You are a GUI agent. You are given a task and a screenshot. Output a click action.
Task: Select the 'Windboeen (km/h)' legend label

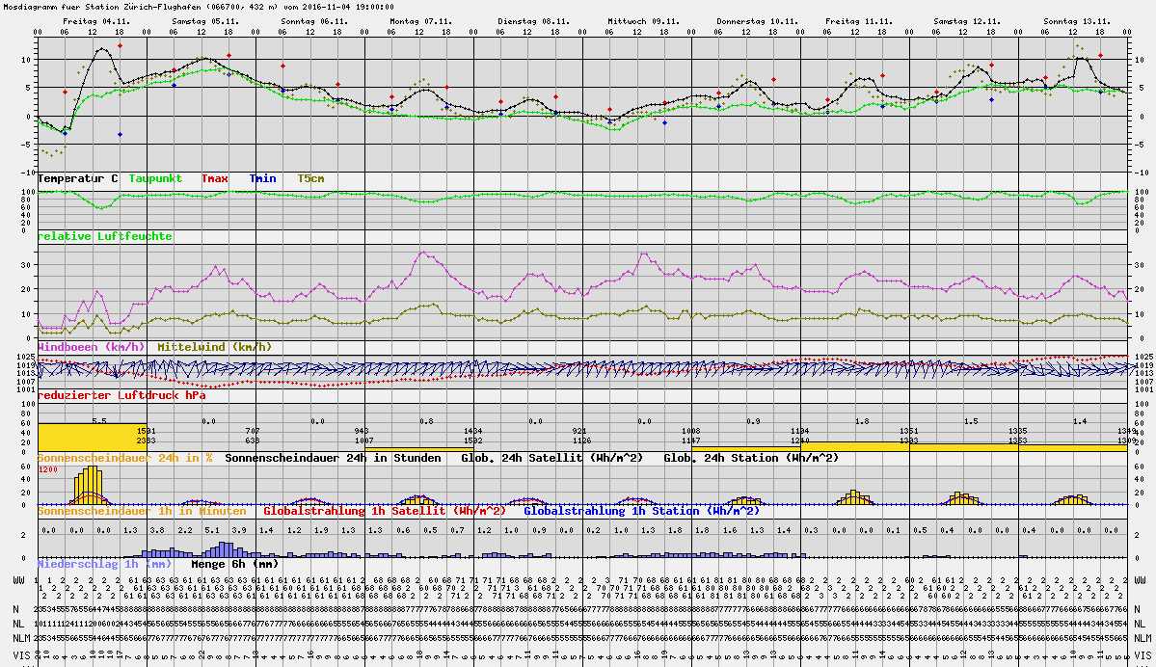click(92, 347)
